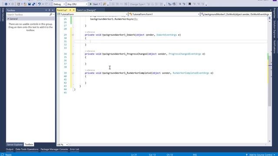Pin the Form1.cs tab

tap(70, 10)
